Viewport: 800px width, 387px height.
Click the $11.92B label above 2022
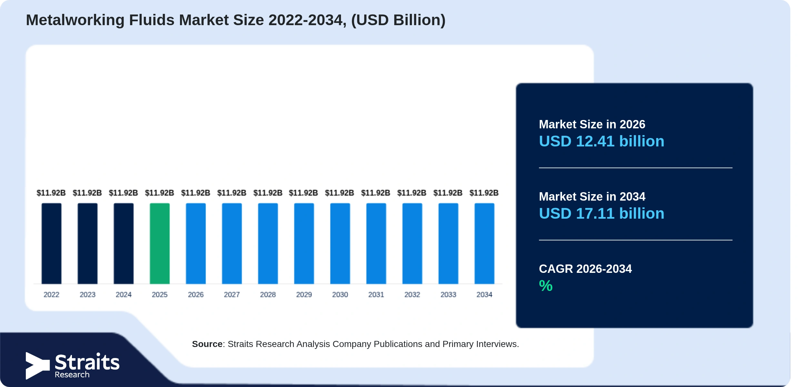click(51, 193)
